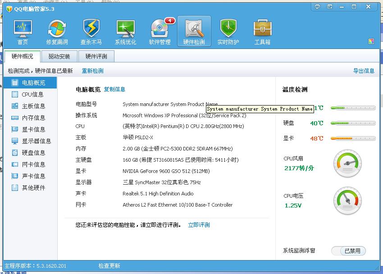The image size is (383, 274).
Task: Click the '48℃' graphics card temperature reading
Action: tap(317, 139)
